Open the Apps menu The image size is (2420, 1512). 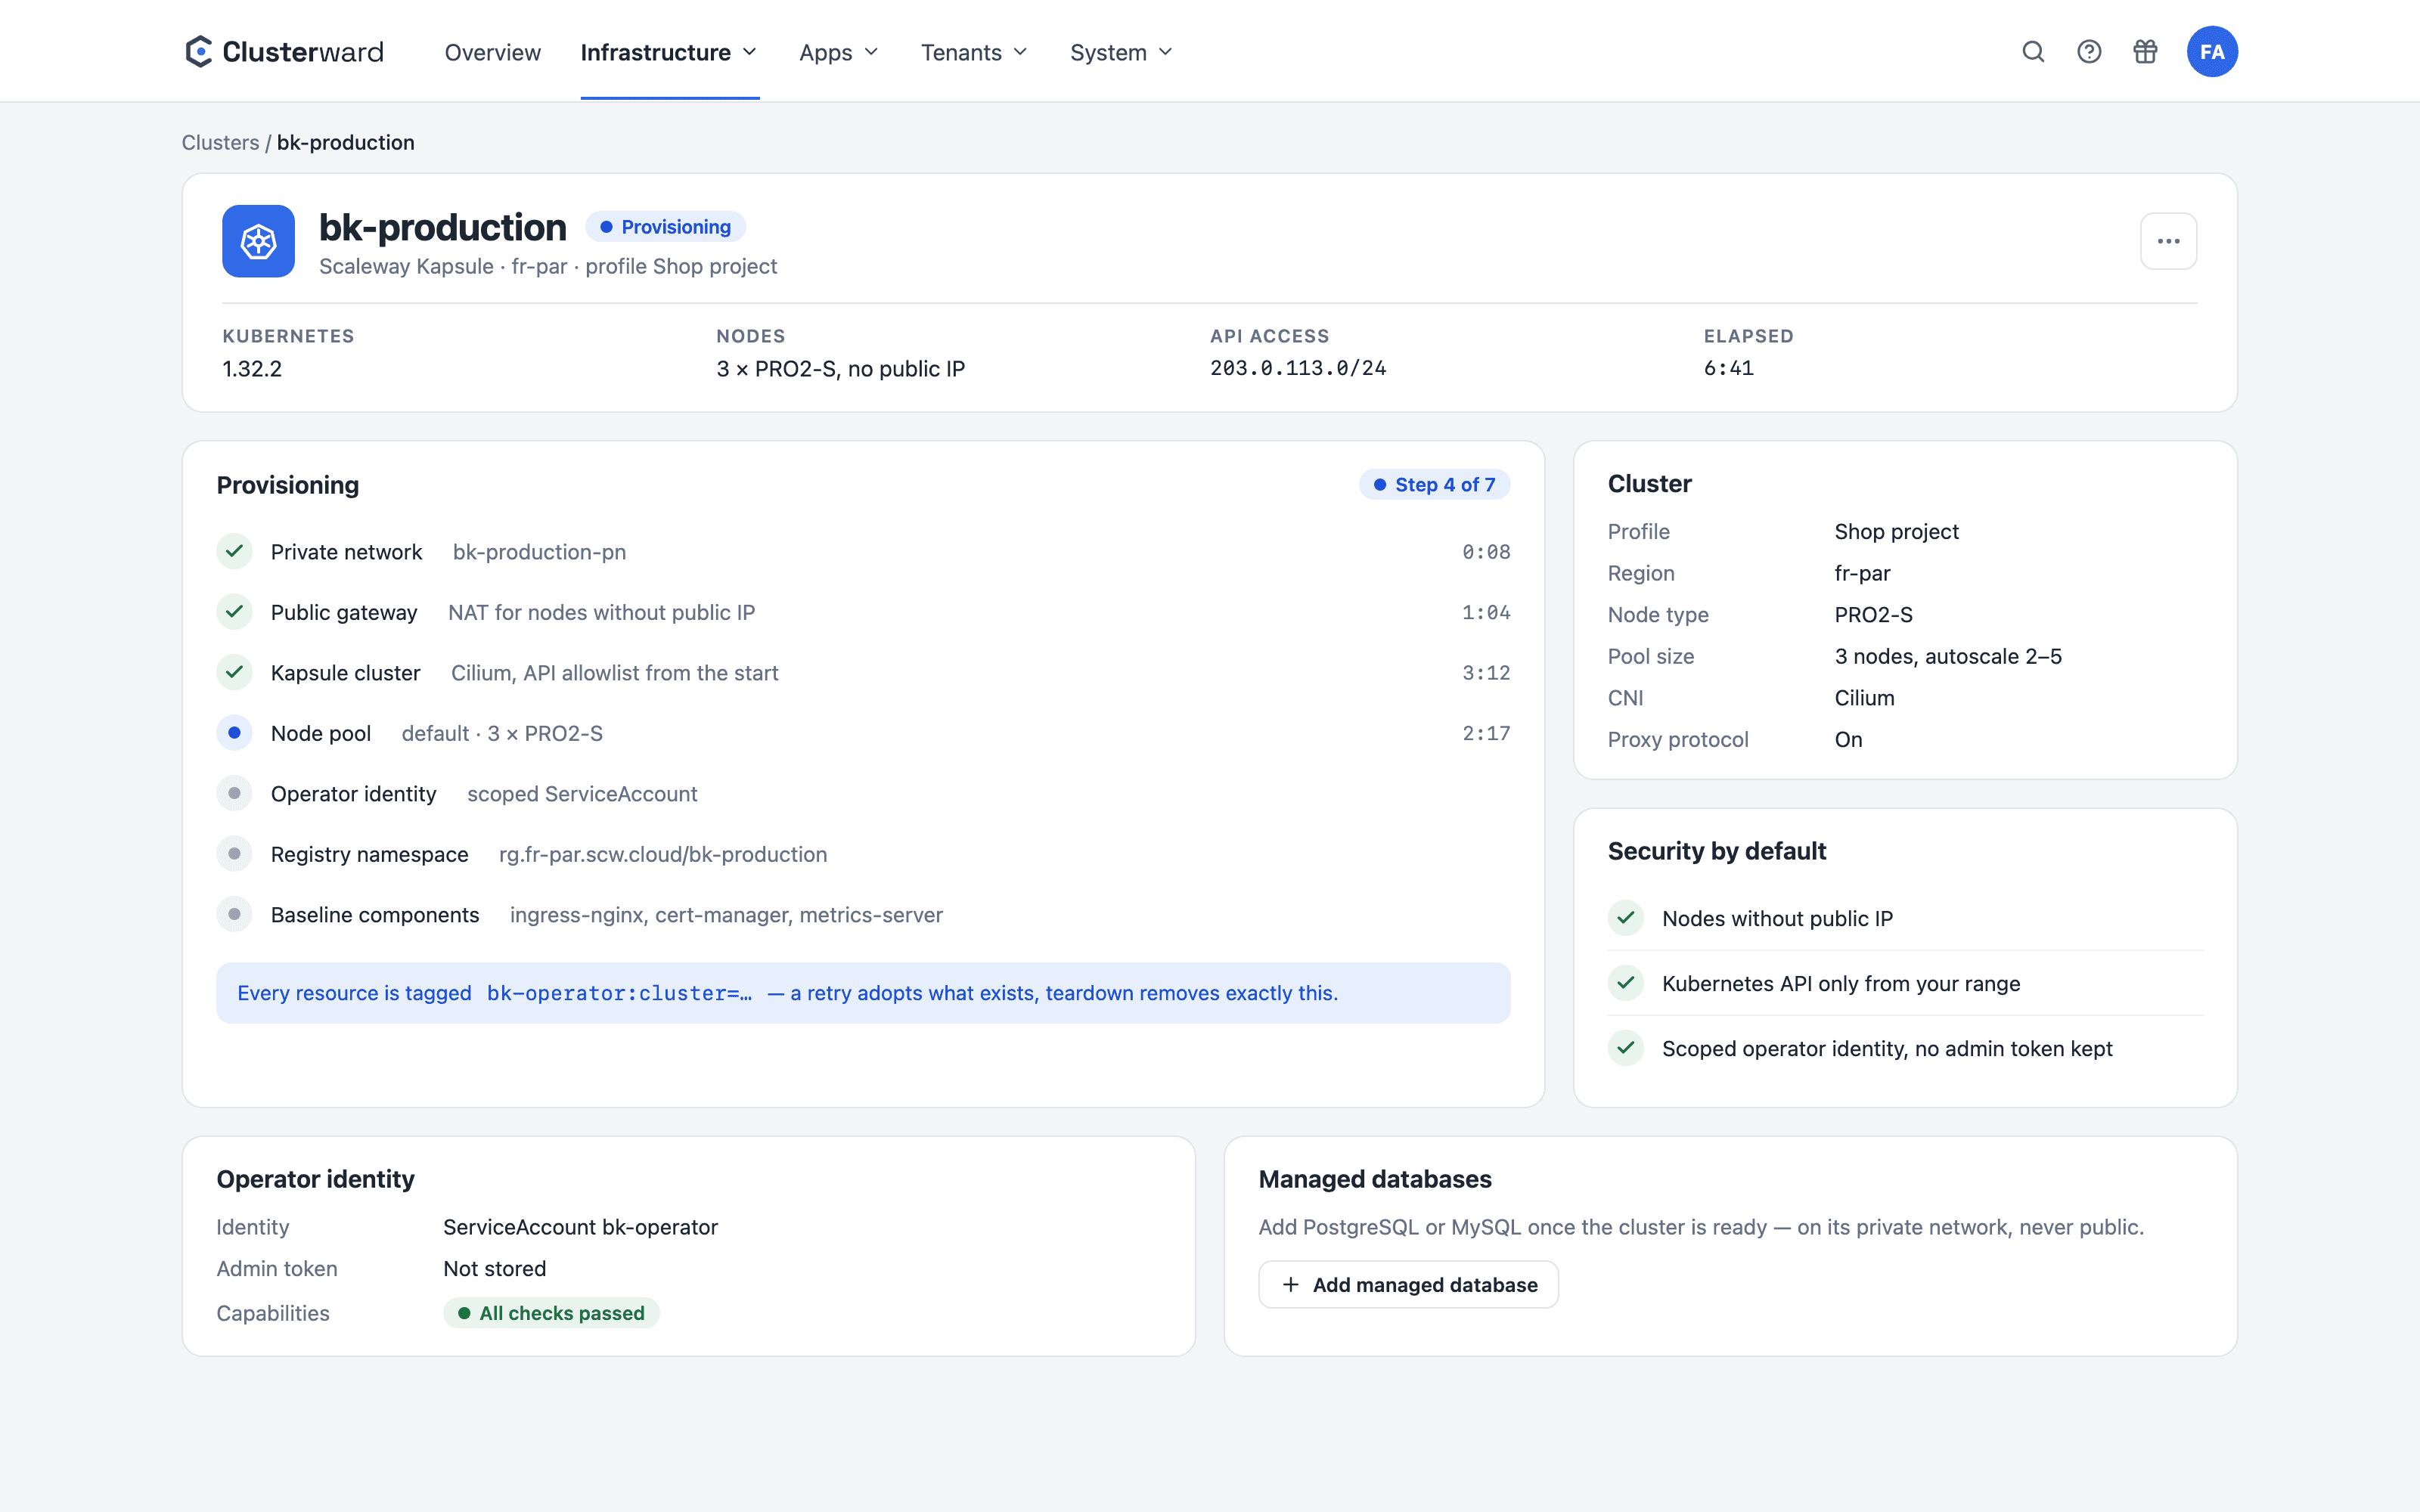pos(839,52)
